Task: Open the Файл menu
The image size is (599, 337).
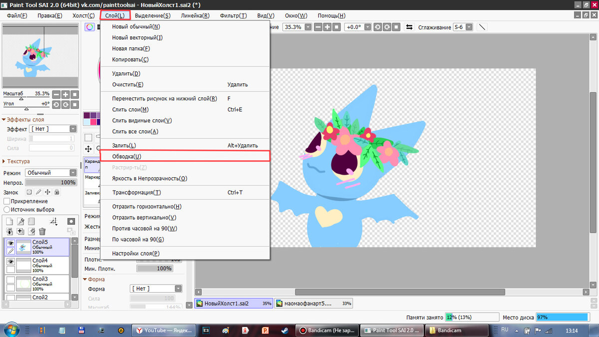Action: click(17, 15)
